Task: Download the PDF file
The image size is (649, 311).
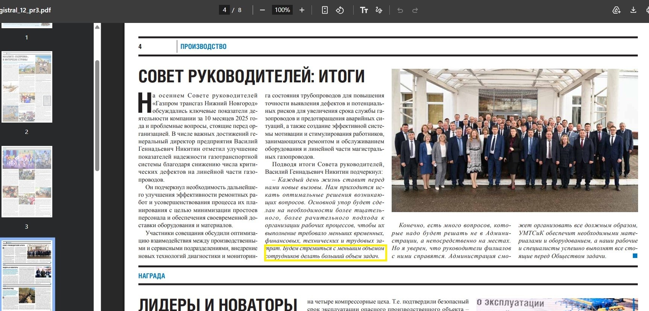Action: point(633,10)
